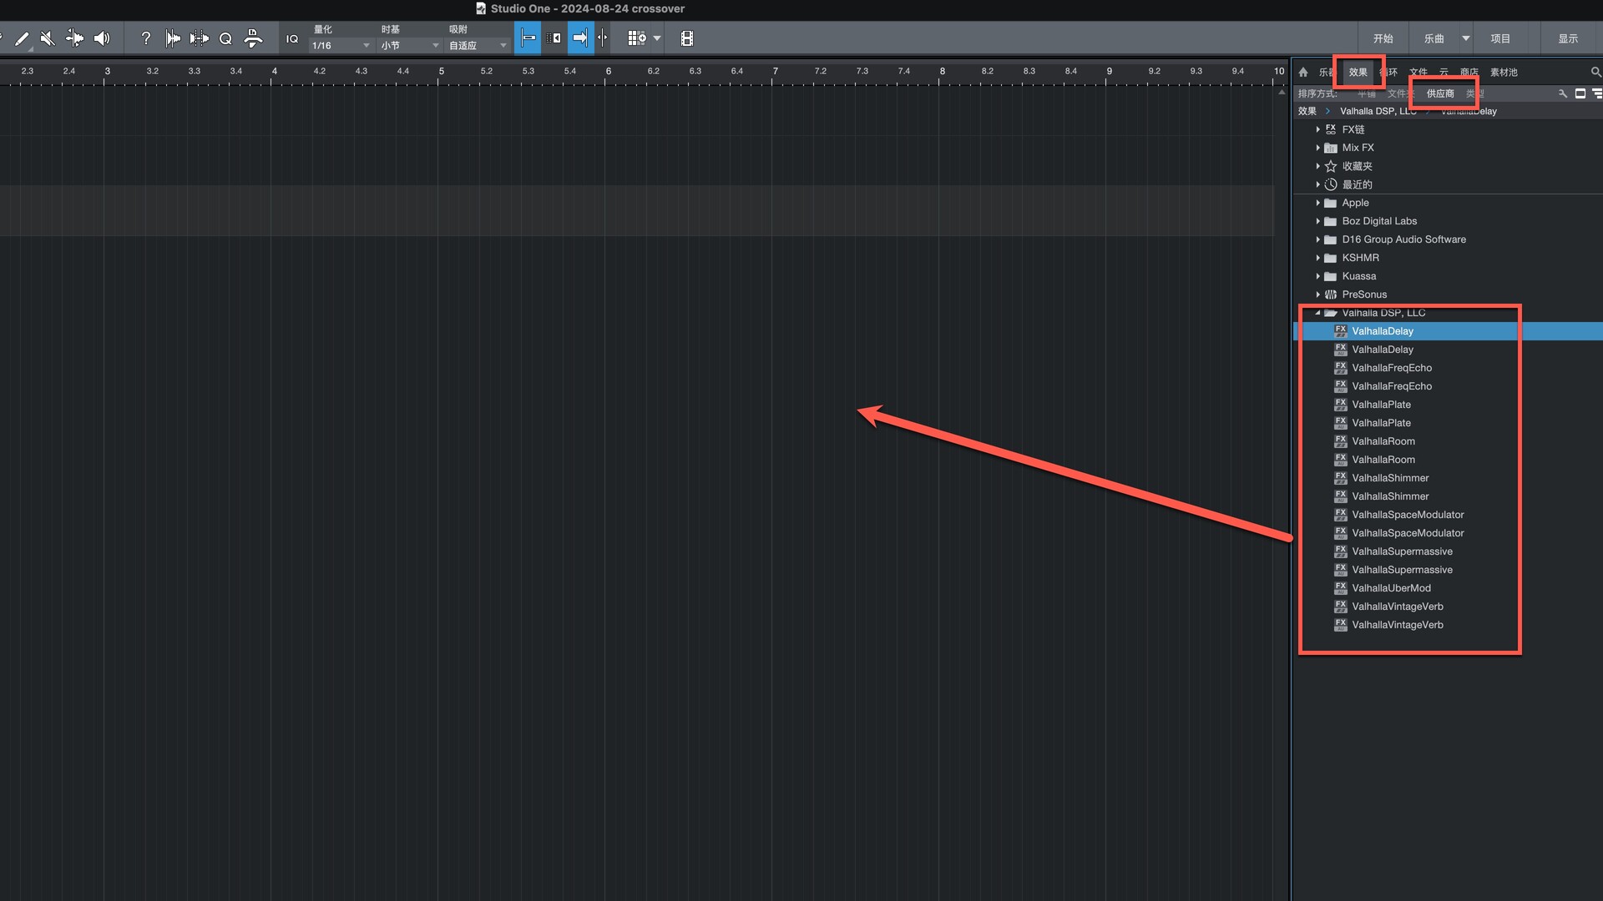Expand the FX链 folder
1603x901 pixels.
point(1317,129)
